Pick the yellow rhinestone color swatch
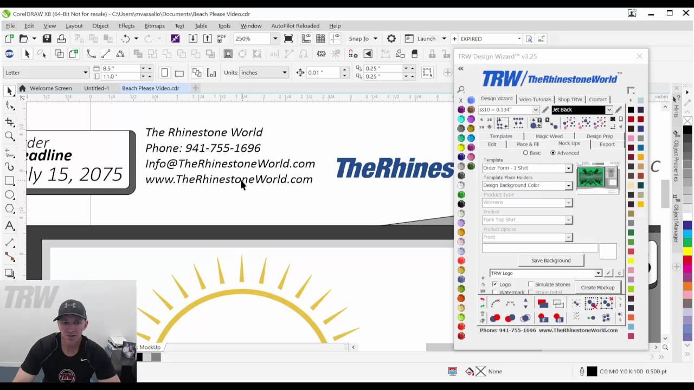The width and height of the screenshot is (694, 390). tap(461, 147)
